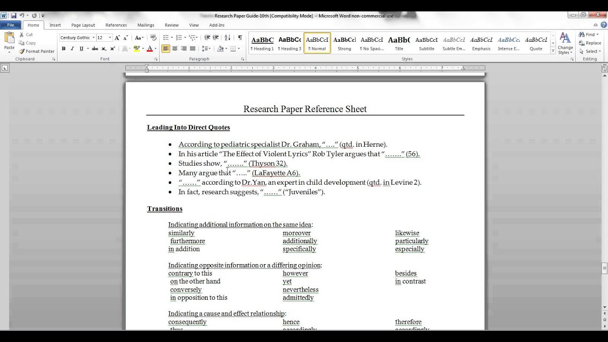Click Grow Font icon
This screenshot has height=342, width=608.
click(117, 38)
